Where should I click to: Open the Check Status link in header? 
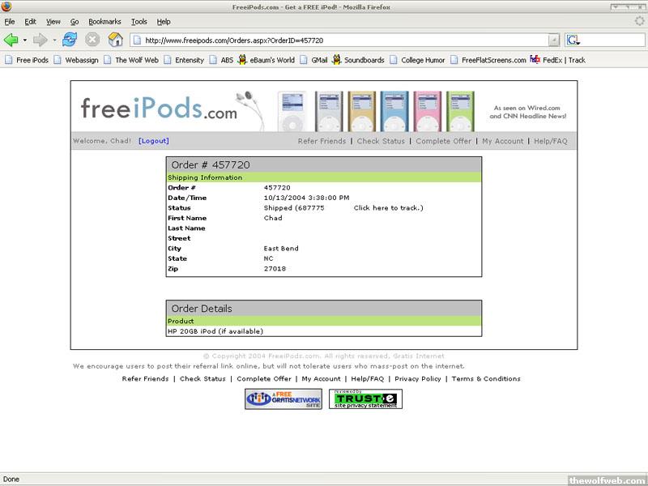point(381,141)
